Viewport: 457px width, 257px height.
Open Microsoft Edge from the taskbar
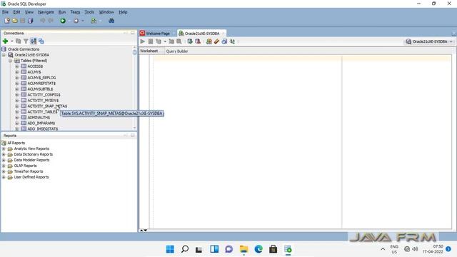pyautogui.click(x=258, y=249)
